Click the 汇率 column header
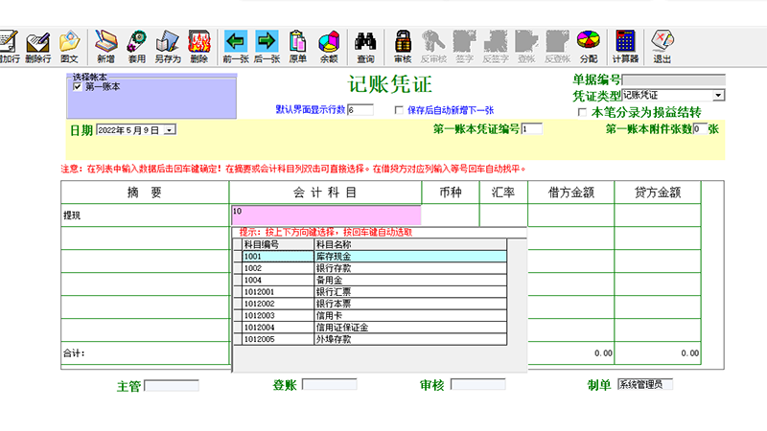The width and height of the screenshot is (767, 431). 503,193
